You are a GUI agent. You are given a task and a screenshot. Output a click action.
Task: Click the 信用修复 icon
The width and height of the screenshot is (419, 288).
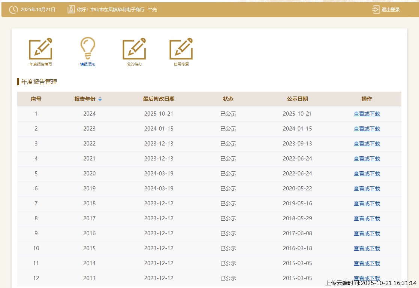click(181, 49)
